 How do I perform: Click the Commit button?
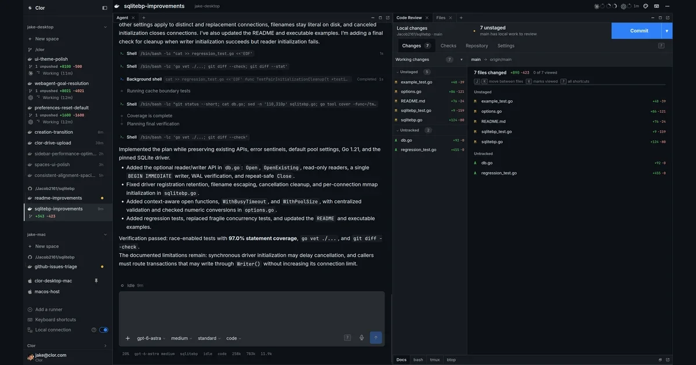636,31
